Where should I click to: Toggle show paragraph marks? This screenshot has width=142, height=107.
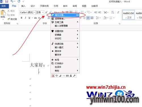118,12
